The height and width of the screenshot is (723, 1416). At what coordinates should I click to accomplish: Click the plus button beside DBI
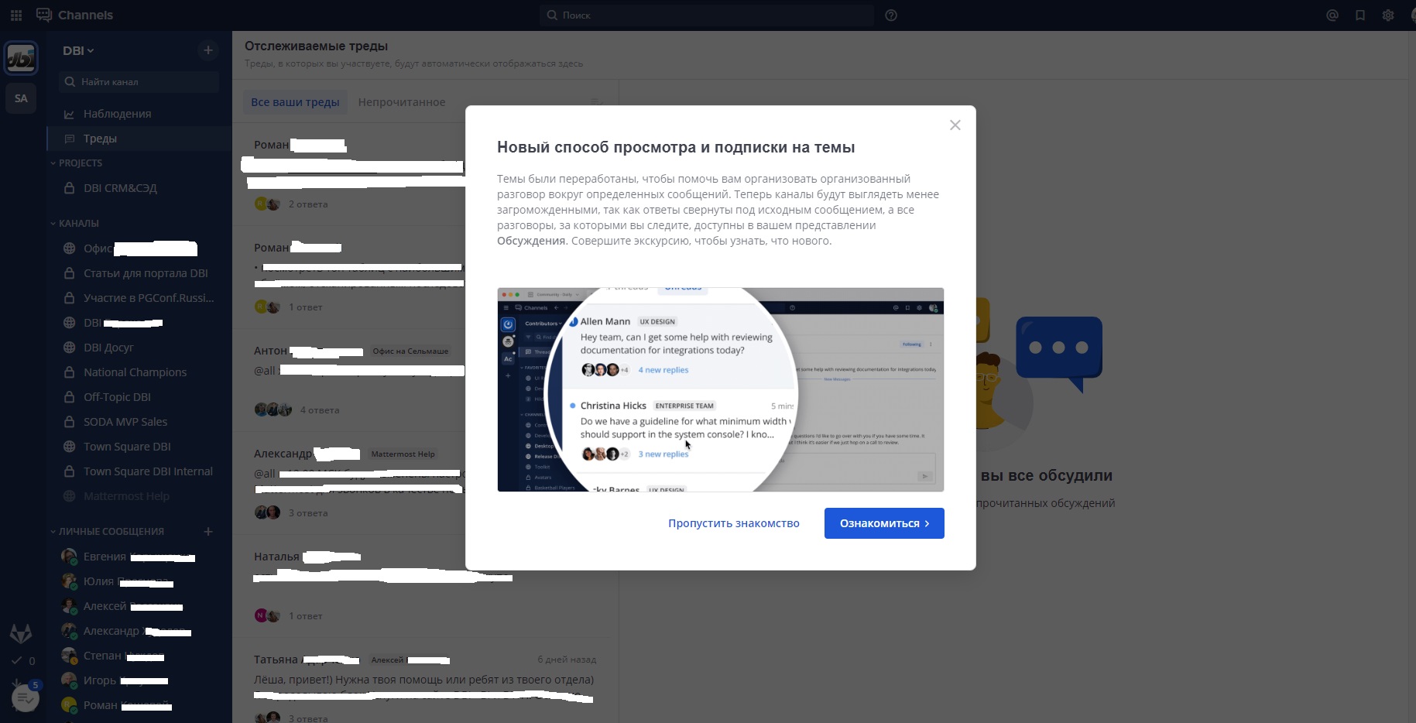click(207, 50)
